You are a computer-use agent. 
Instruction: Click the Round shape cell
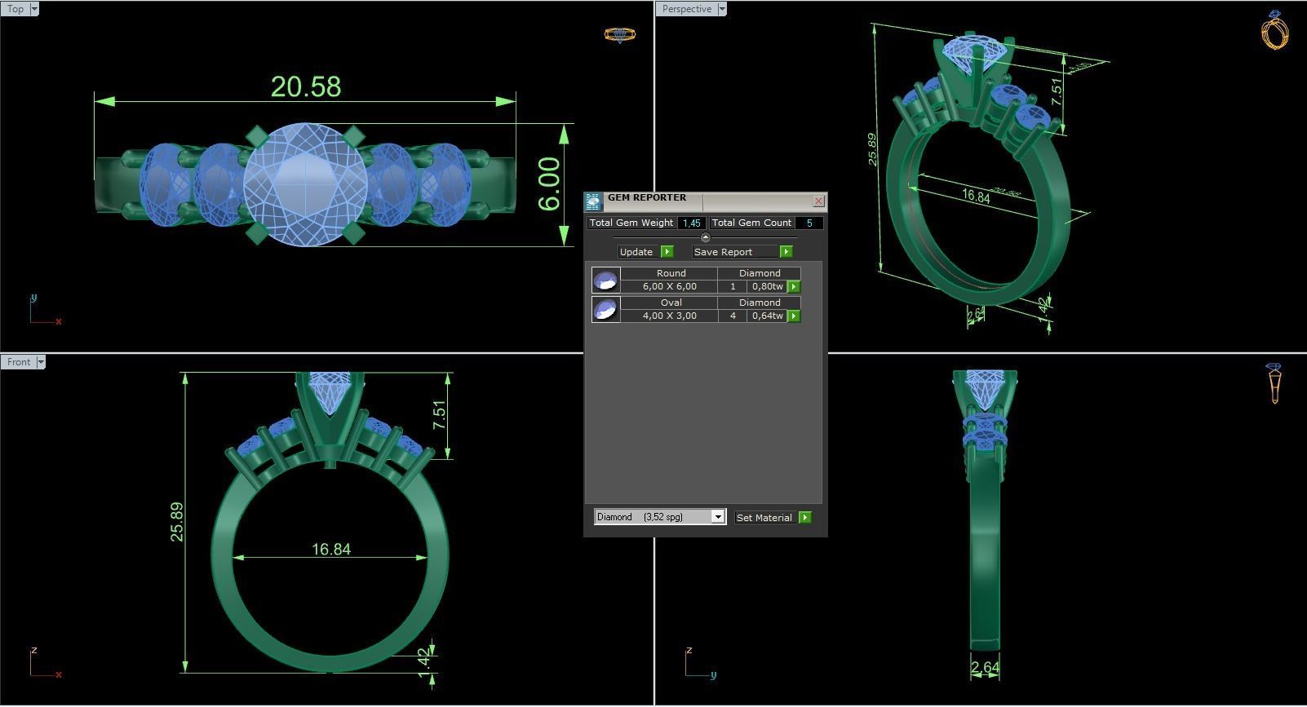[x=671, y=273]
